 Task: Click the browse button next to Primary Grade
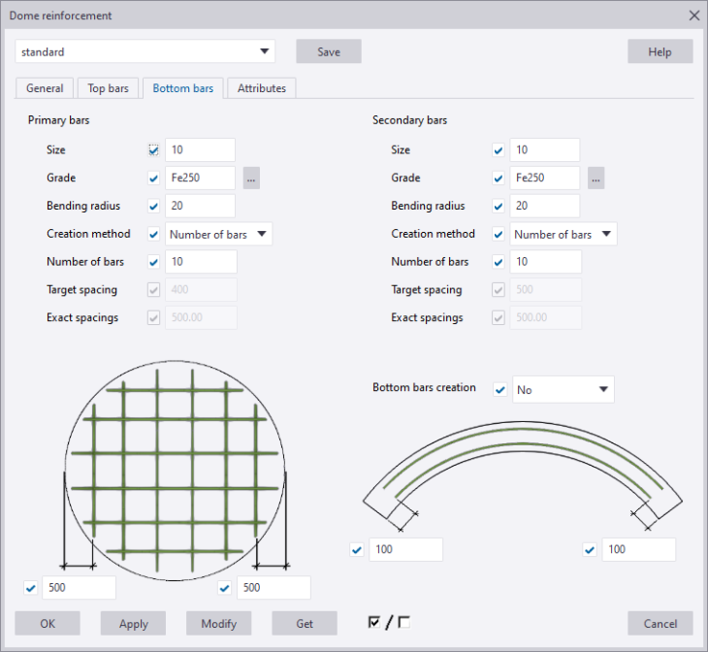[x=251, y=179]
